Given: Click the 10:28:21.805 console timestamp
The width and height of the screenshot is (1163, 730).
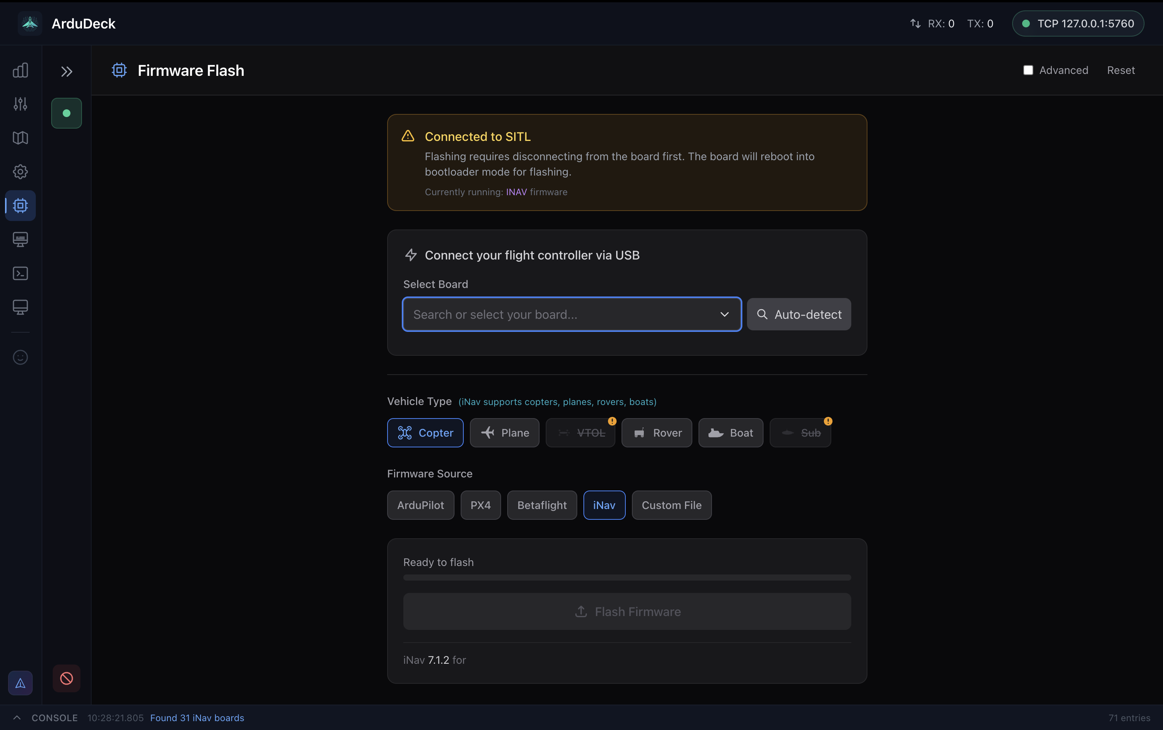Looking at the screenshot, I should [x=115, y=718].
